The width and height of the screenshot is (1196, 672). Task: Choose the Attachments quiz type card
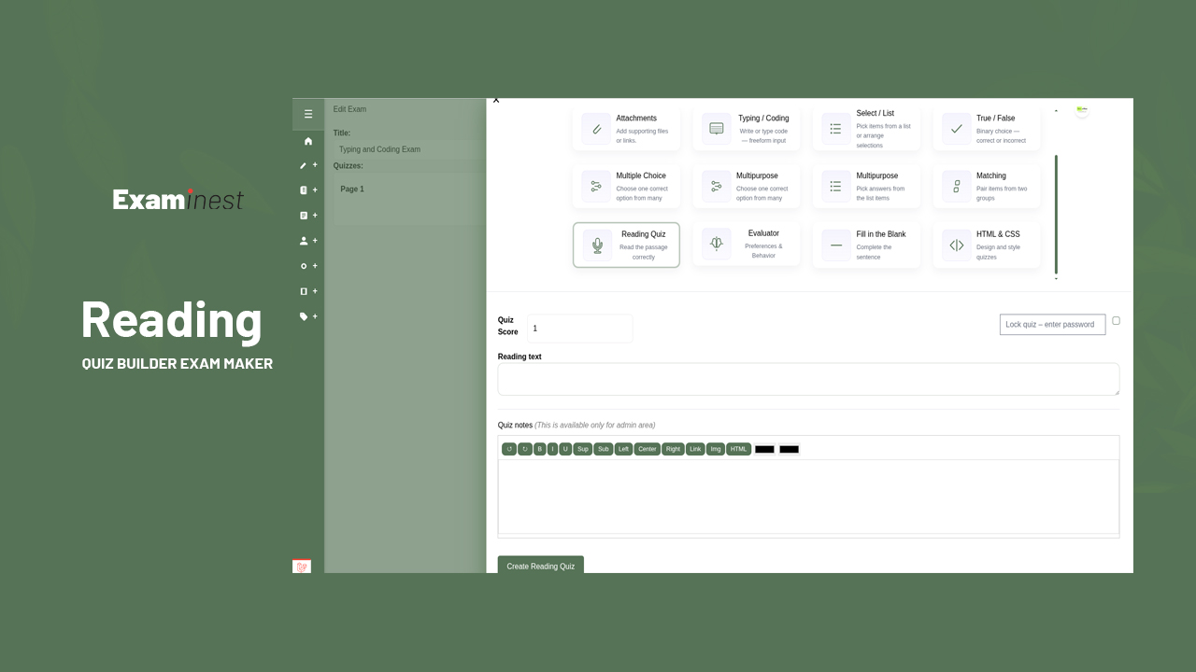[626, 129]
